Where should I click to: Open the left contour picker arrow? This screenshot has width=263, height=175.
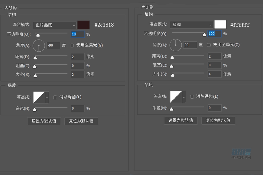(47, 97)
